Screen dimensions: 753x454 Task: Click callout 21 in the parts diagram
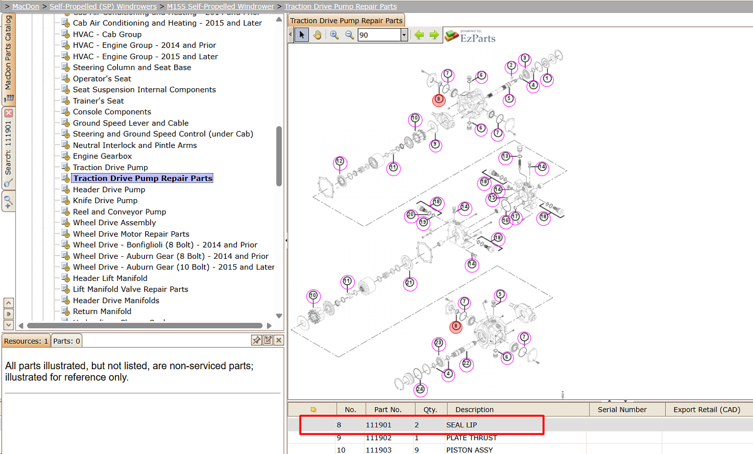pos(410,283)
